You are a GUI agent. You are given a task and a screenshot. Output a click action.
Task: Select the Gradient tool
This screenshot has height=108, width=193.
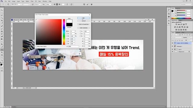click(x=2, y=39)
